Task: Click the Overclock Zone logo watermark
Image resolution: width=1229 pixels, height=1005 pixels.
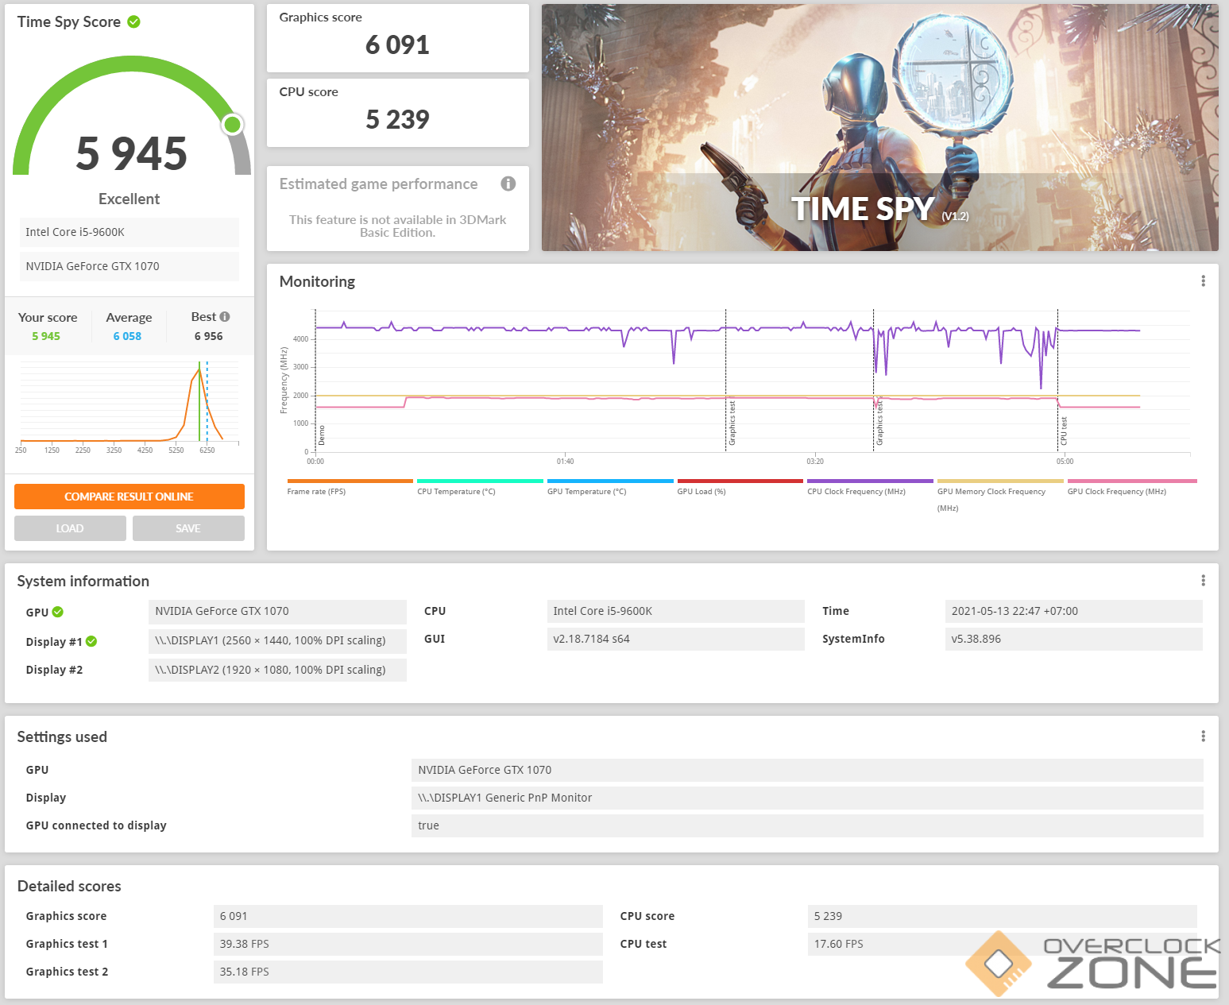Action: (1092, 964)
